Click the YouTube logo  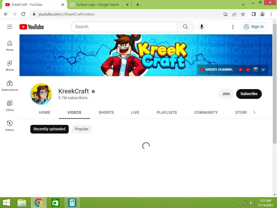32,27
